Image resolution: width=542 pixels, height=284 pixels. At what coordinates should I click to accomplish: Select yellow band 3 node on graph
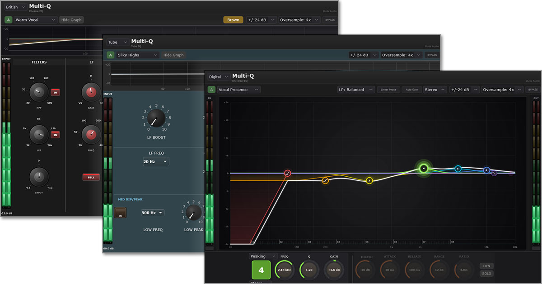(x=369, y=181)
